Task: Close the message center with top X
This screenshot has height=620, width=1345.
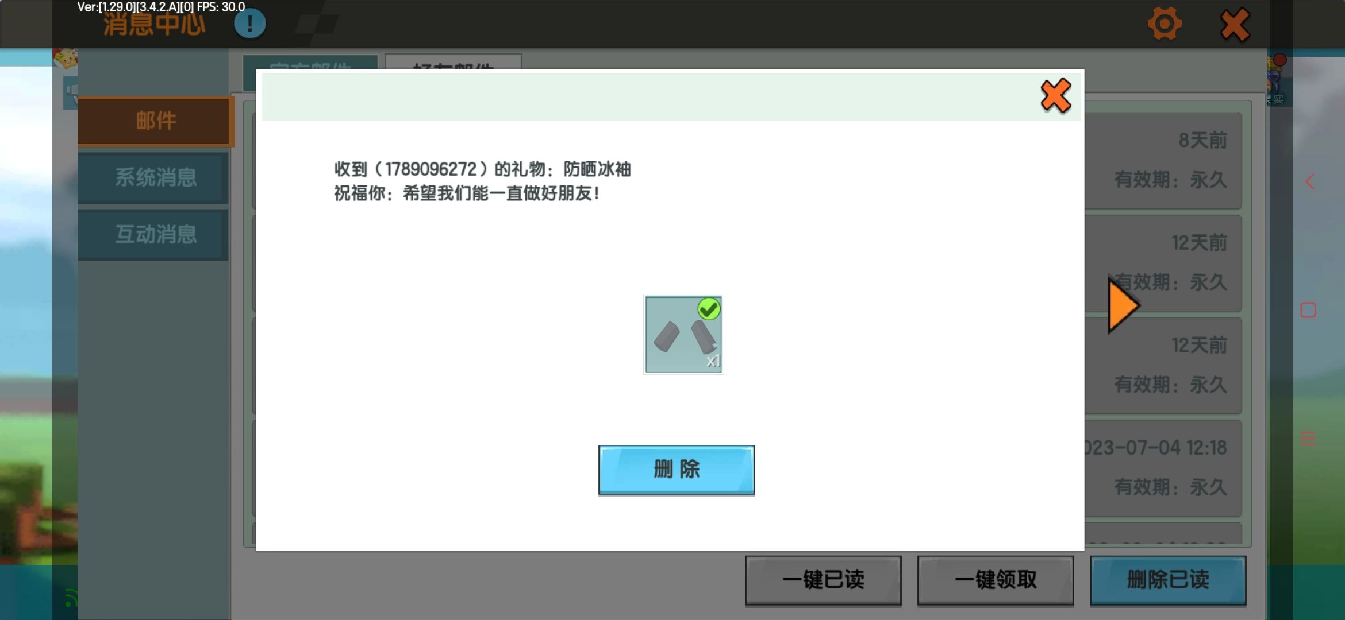Action: (1235, 25)
